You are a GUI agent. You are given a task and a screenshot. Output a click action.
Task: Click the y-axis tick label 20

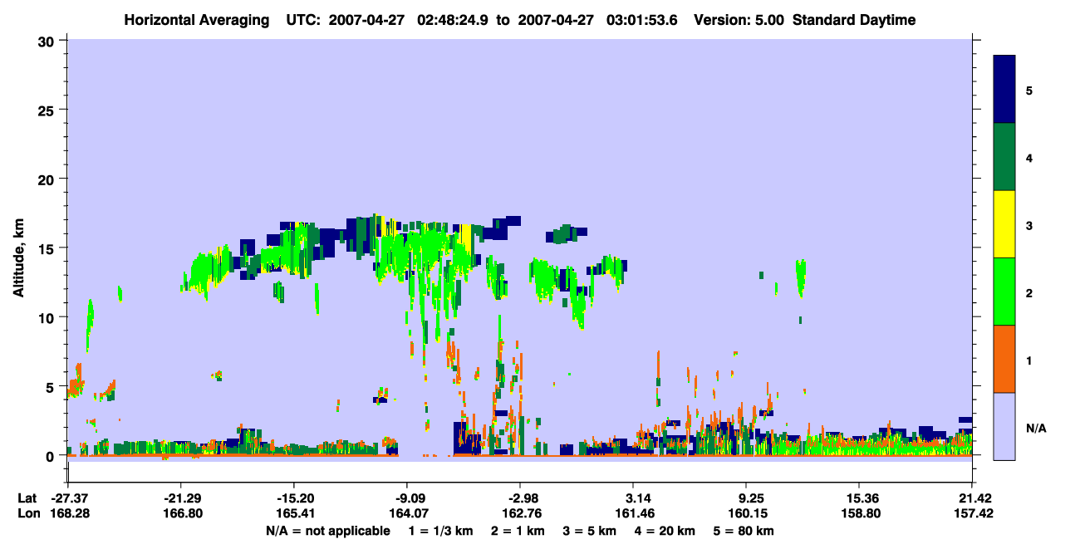[x=47, y=179]
